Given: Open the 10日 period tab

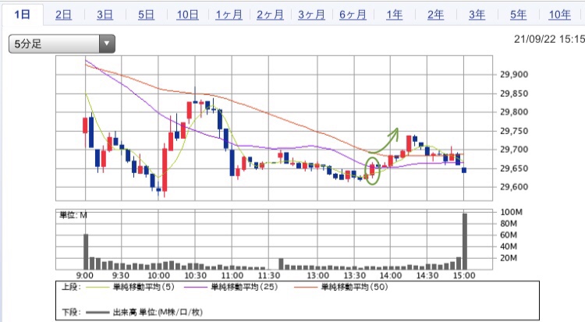Looking at the screenshot, I should pyautogui.click(x=187, y=15).
